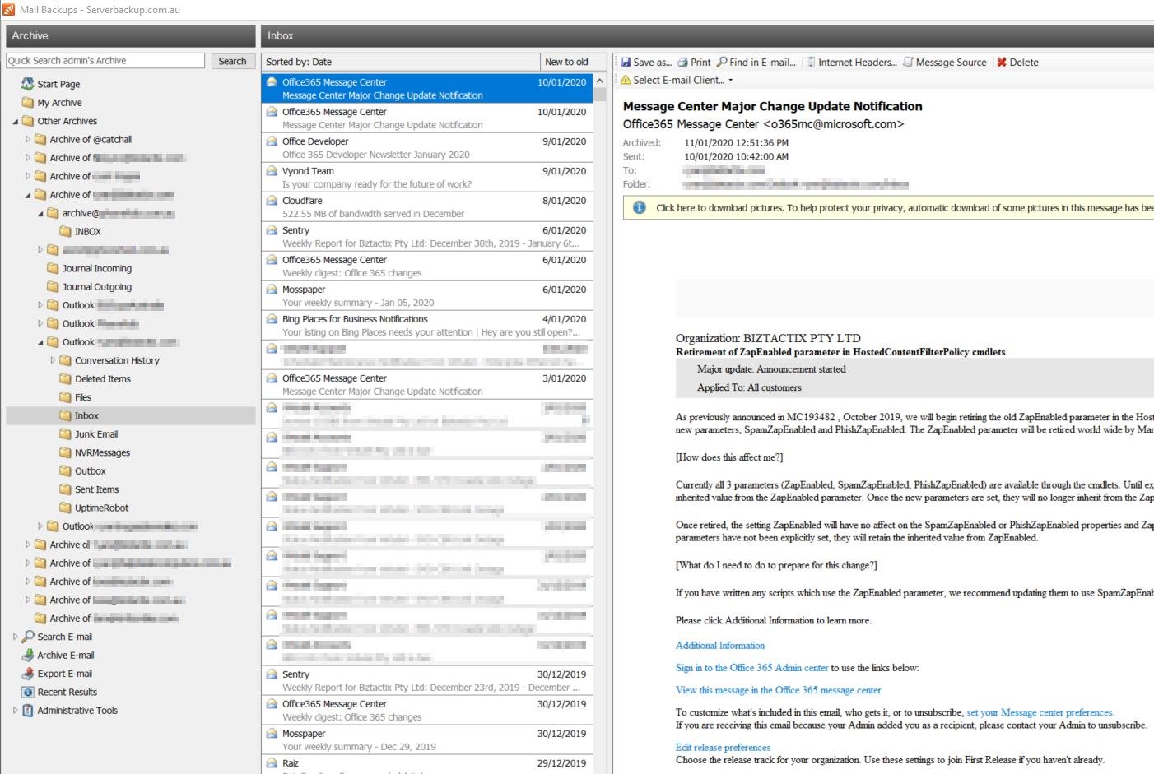Click the NVRMessages folder icon
Image resolution: width=1154 pixels, height=774 pixels.
pyautogui.click(x=66, y=452)
